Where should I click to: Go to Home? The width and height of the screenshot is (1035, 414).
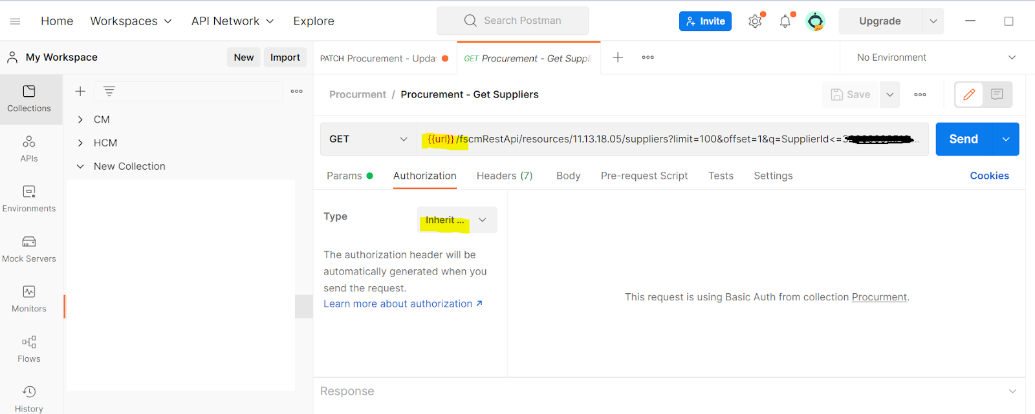click(57, 21)
